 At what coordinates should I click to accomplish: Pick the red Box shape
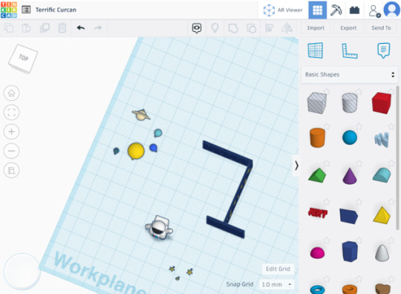pos(382,102)
